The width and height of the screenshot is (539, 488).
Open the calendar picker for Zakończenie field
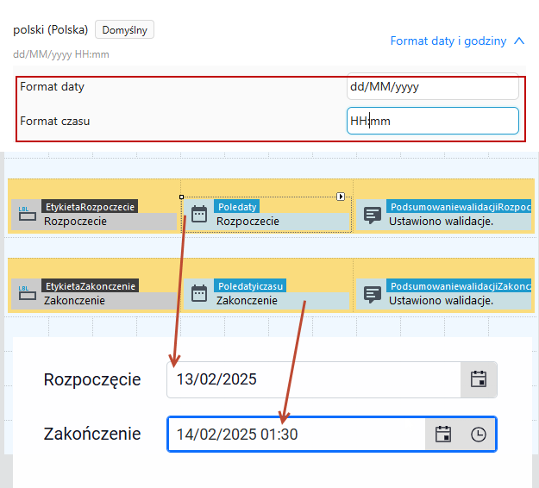tap(442, 434)
